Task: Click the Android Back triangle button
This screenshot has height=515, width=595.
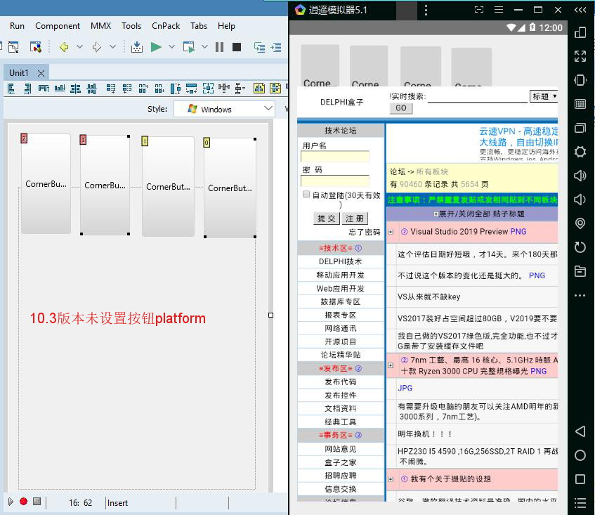Action: 580,431
